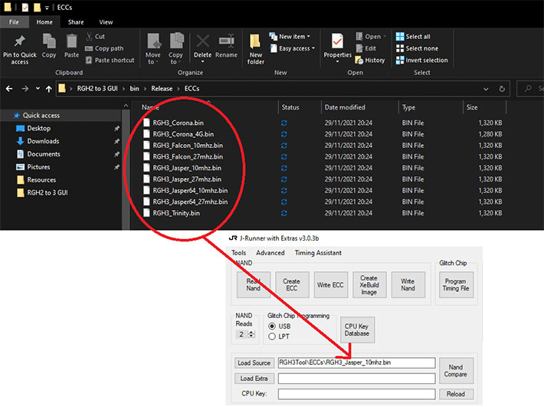Screen dimensions: 544x407
Task: Click Create XeBuild Image button
Action: [x=369, y=285]
